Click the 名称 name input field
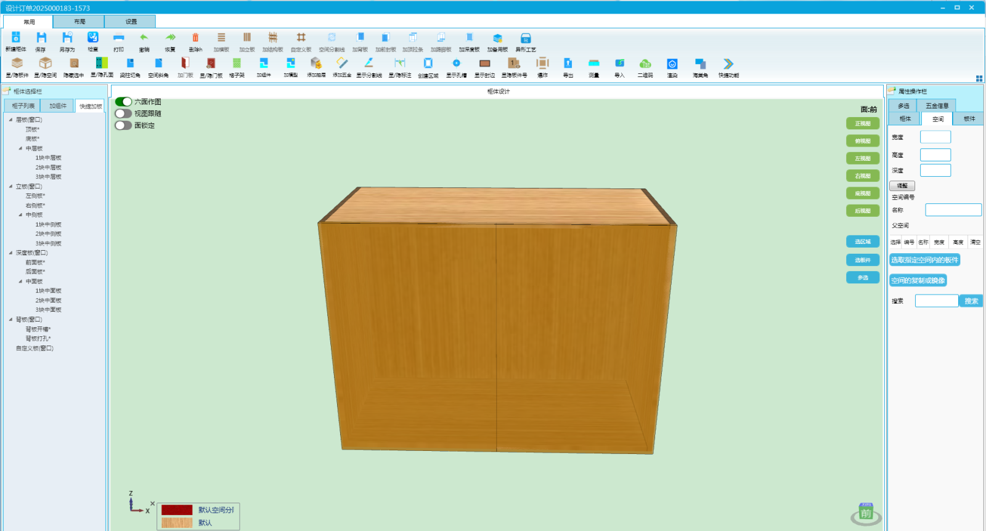The width and height of the screenshot is (986, 531). click(953, 210)
